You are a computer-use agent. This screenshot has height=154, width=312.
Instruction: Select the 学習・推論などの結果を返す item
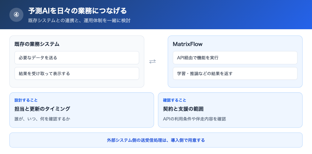tap(235, 74)
